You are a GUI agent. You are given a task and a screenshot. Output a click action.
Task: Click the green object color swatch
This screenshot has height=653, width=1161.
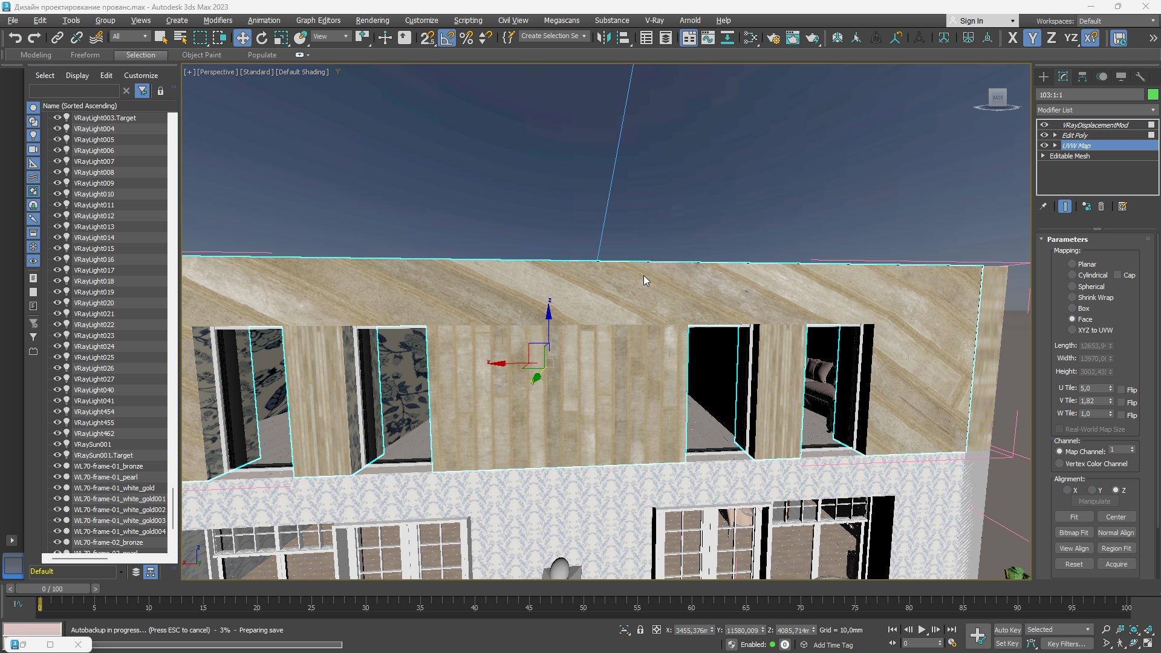tap(1153, 95)
